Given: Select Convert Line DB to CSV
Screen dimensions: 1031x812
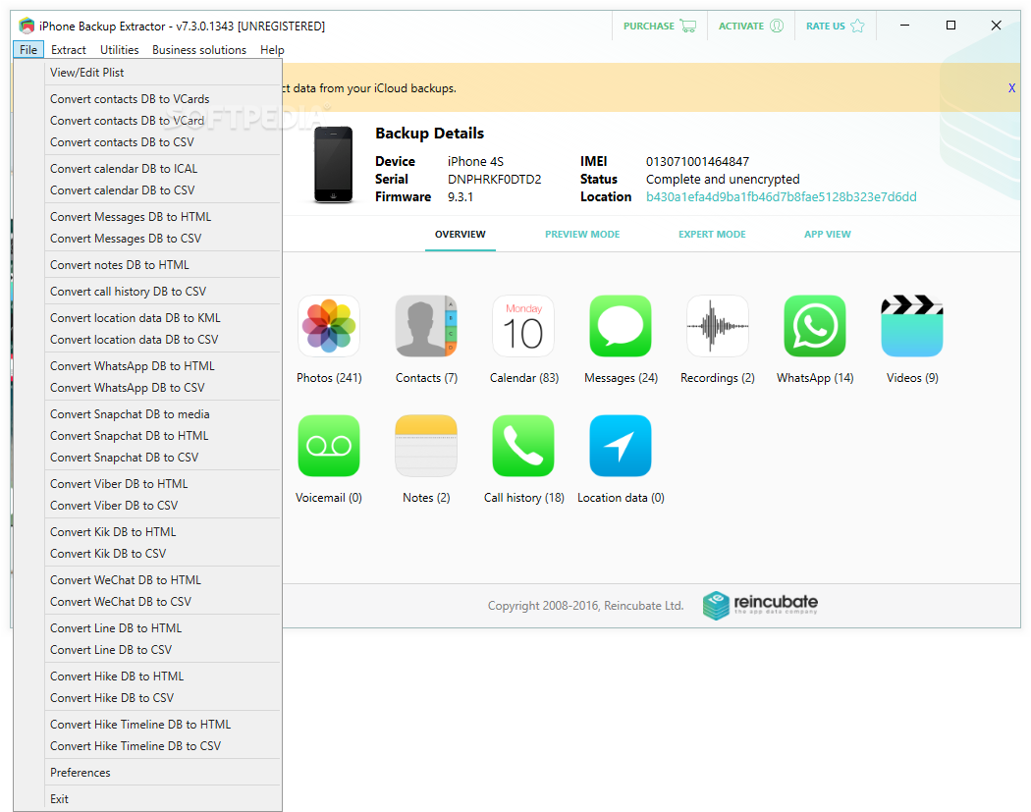Looking at the screenshot, I should click(163, 649).
